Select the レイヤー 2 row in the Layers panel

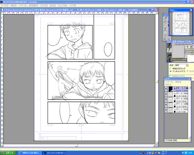176,105
